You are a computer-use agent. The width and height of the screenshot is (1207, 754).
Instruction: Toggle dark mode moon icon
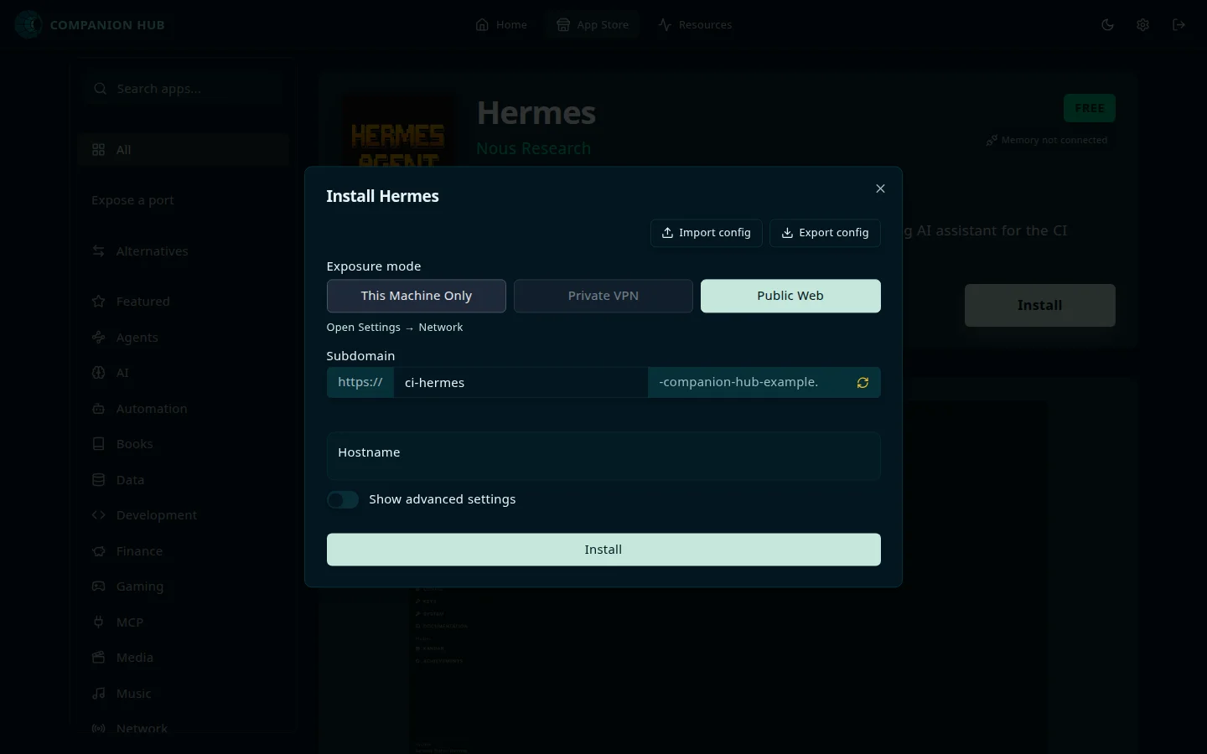(x=1107, y=25)
